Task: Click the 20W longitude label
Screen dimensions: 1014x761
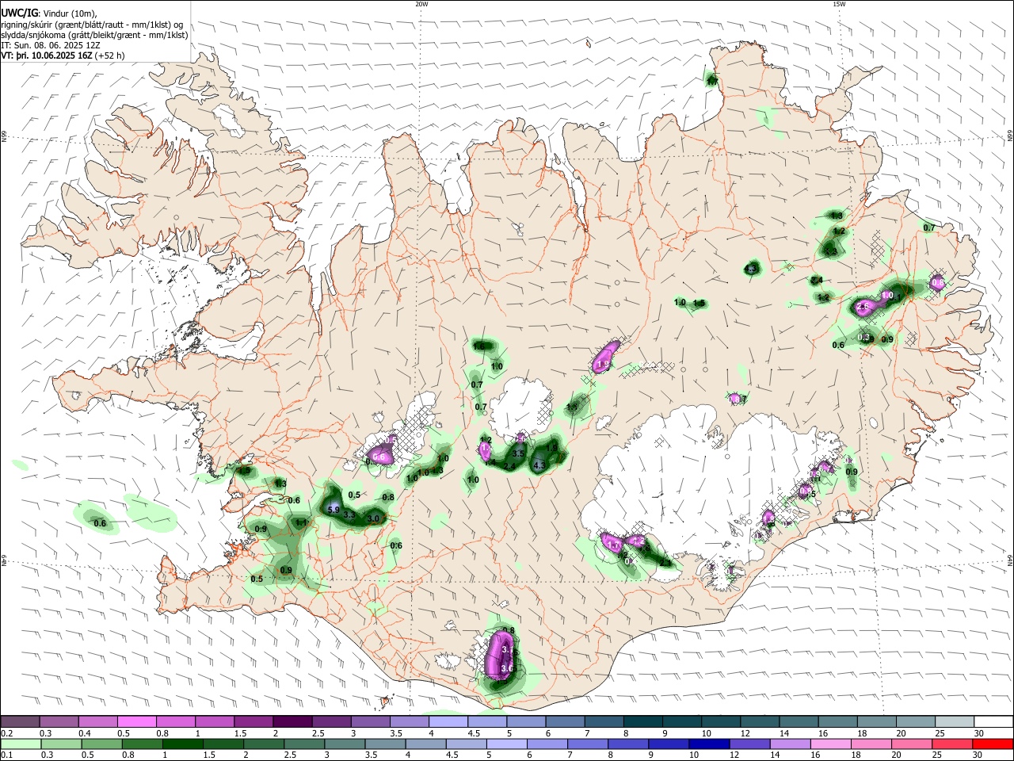Action: tap(421, 4)
